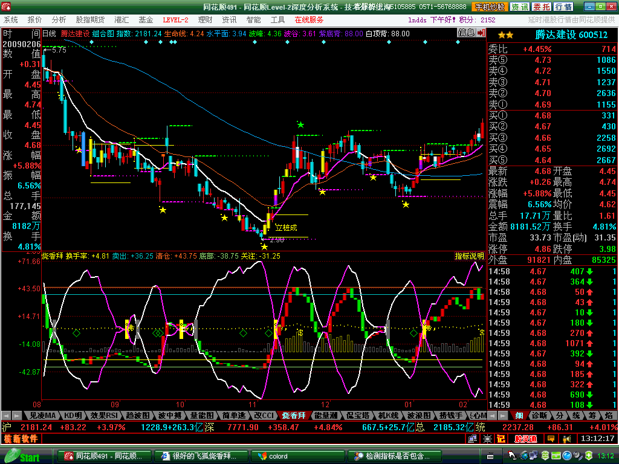Image resolution: width=619 pixels, height=464 pixels.
Task: Click 沪 index value 2181.24
Action: point(36,427)
